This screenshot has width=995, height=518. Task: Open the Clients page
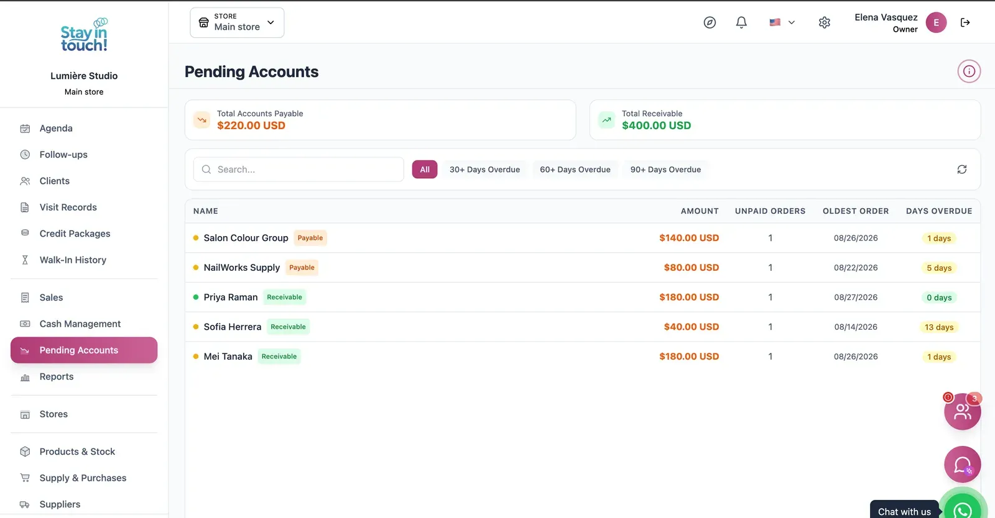[x=84, y=181]
